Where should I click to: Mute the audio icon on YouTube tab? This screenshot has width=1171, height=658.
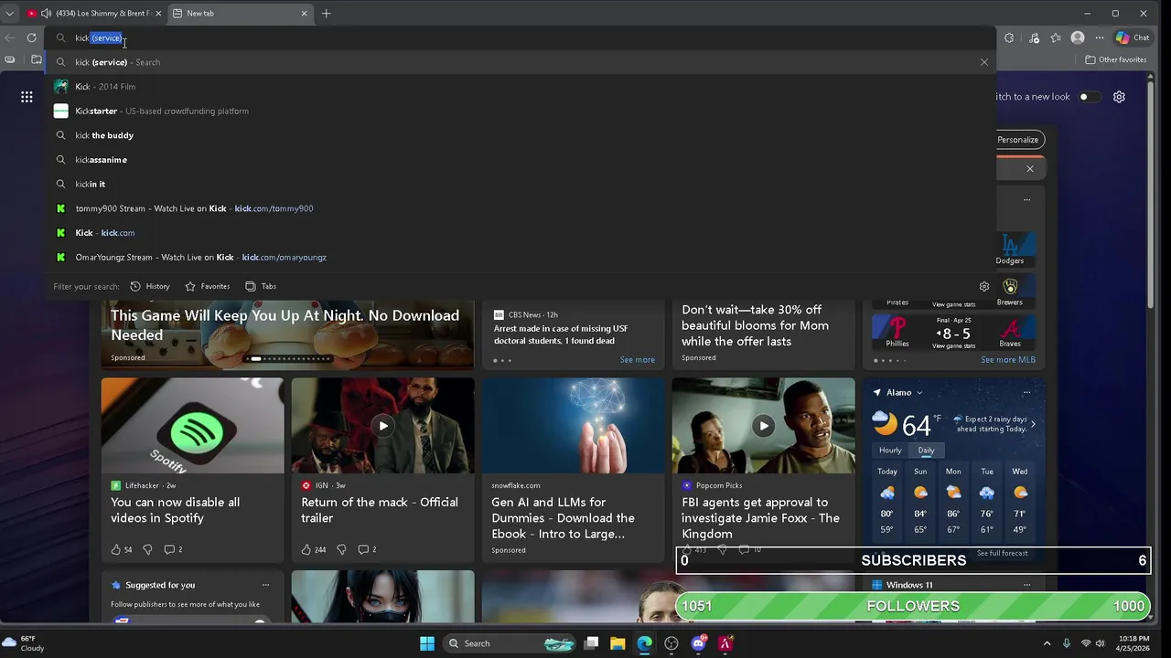click(x=46, y=14)
